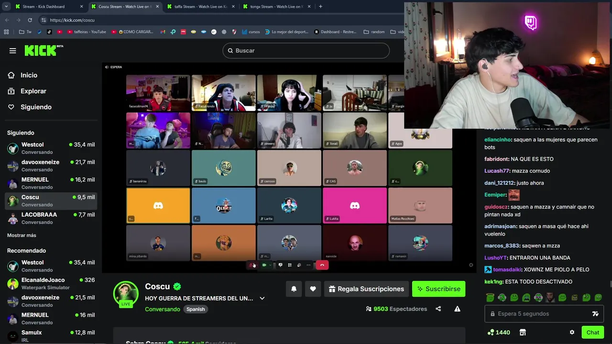Click Mostrar más under Siguiendo
Screen dimensions: 612x344
22,235
